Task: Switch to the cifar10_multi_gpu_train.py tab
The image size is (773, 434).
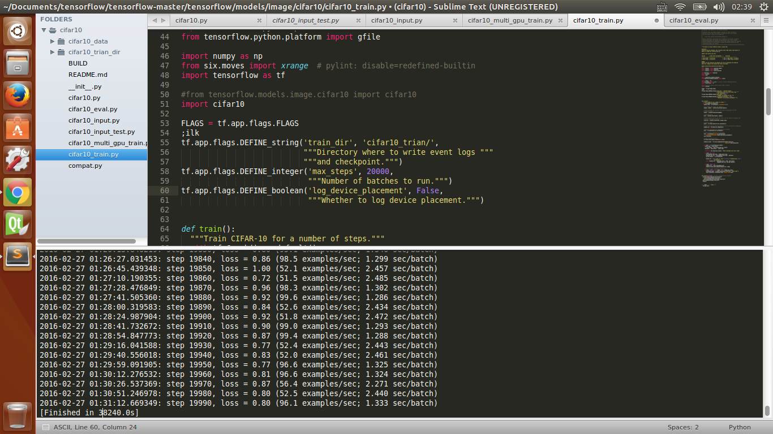Action: pos(510,20)
